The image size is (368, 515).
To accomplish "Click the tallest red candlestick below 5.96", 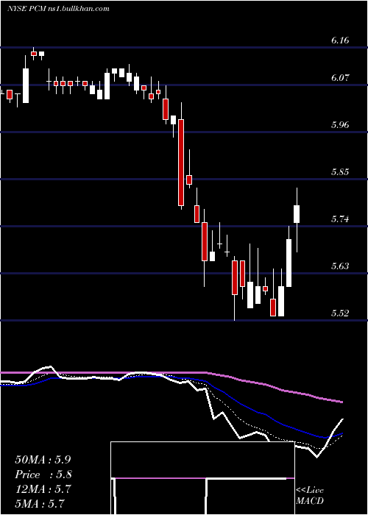I will point(181,163).
